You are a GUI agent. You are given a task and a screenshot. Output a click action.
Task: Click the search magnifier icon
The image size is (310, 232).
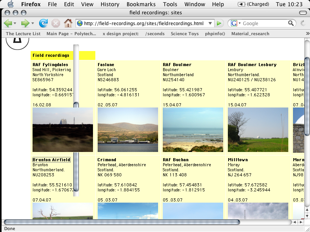(x=291, y=23)
